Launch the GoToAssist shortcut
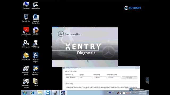170x95 pixels. click(26, 56)
